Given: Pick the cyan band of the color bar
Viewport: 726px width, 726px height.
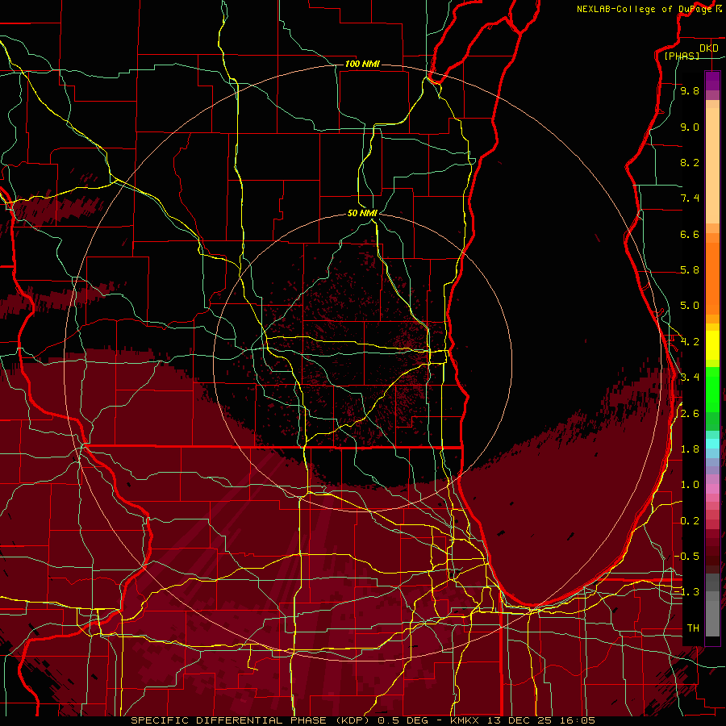Looking at the screenshot, I should (712, 444).
